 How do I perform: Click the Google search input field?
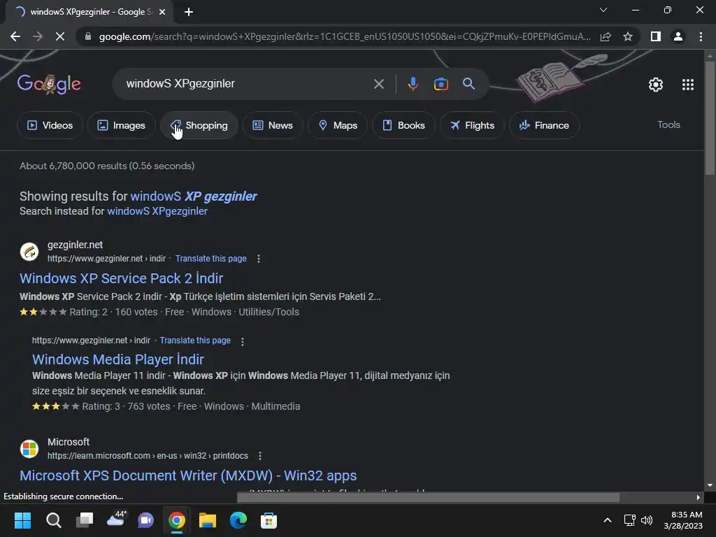(x=247, y=84)
